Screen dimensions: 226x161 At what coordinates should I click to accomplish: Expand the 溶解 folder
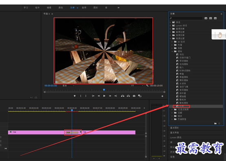coord(172,113)
